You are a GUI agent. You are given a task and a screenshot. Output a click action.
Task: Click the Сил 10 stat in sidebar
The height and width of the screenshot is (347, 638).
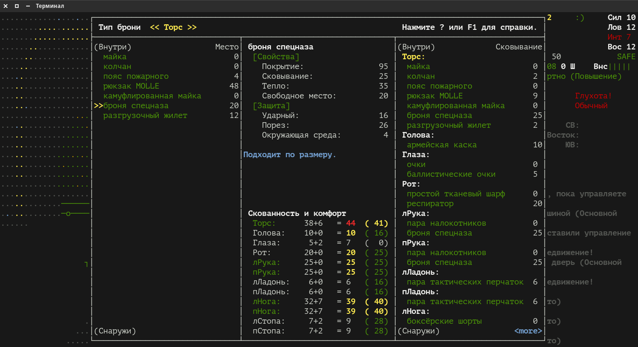point(622,18)
